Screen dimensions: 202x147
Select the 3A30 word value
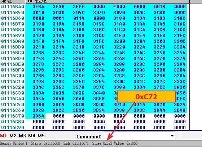point(180,87)
